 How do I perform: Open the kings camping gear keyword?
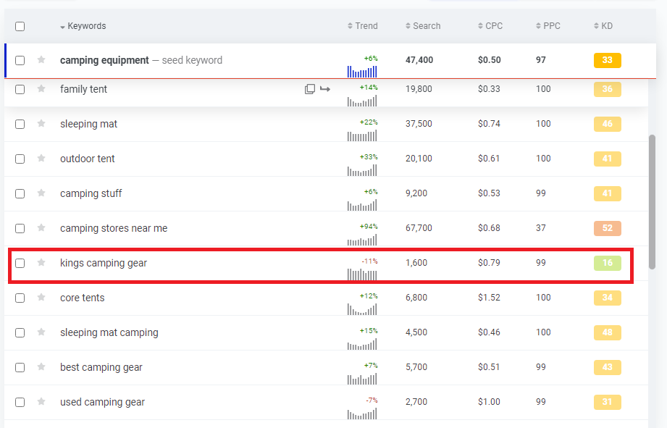point(104,263)
